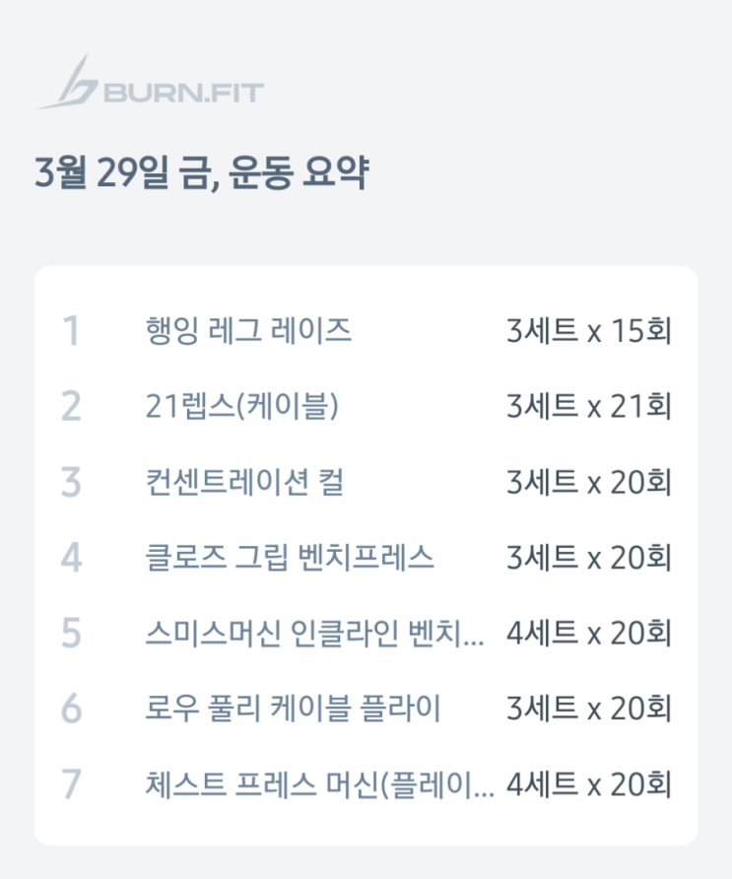Image resolution: width=732 pixels, height=879 pixels.
Task: Click row number 3 in list
Action: tap(69, 482)
